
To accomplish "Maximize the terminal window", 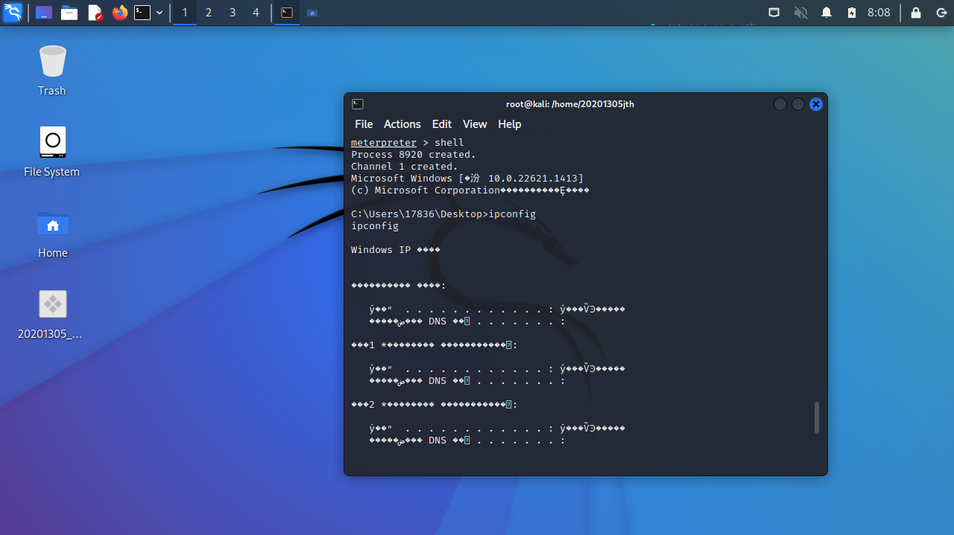I will click(x=798, y=104).
